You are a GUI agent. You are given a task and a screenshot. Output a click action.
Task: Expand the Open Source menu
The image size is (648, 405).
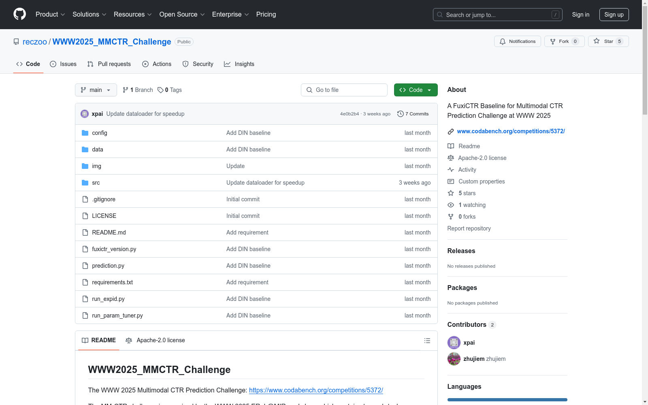point(182,15)
